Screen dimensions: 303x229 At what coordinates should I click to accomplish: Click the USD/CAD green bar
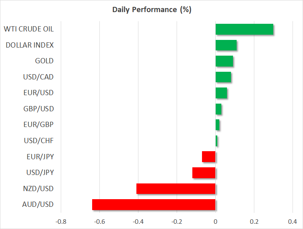coord(223,77)
